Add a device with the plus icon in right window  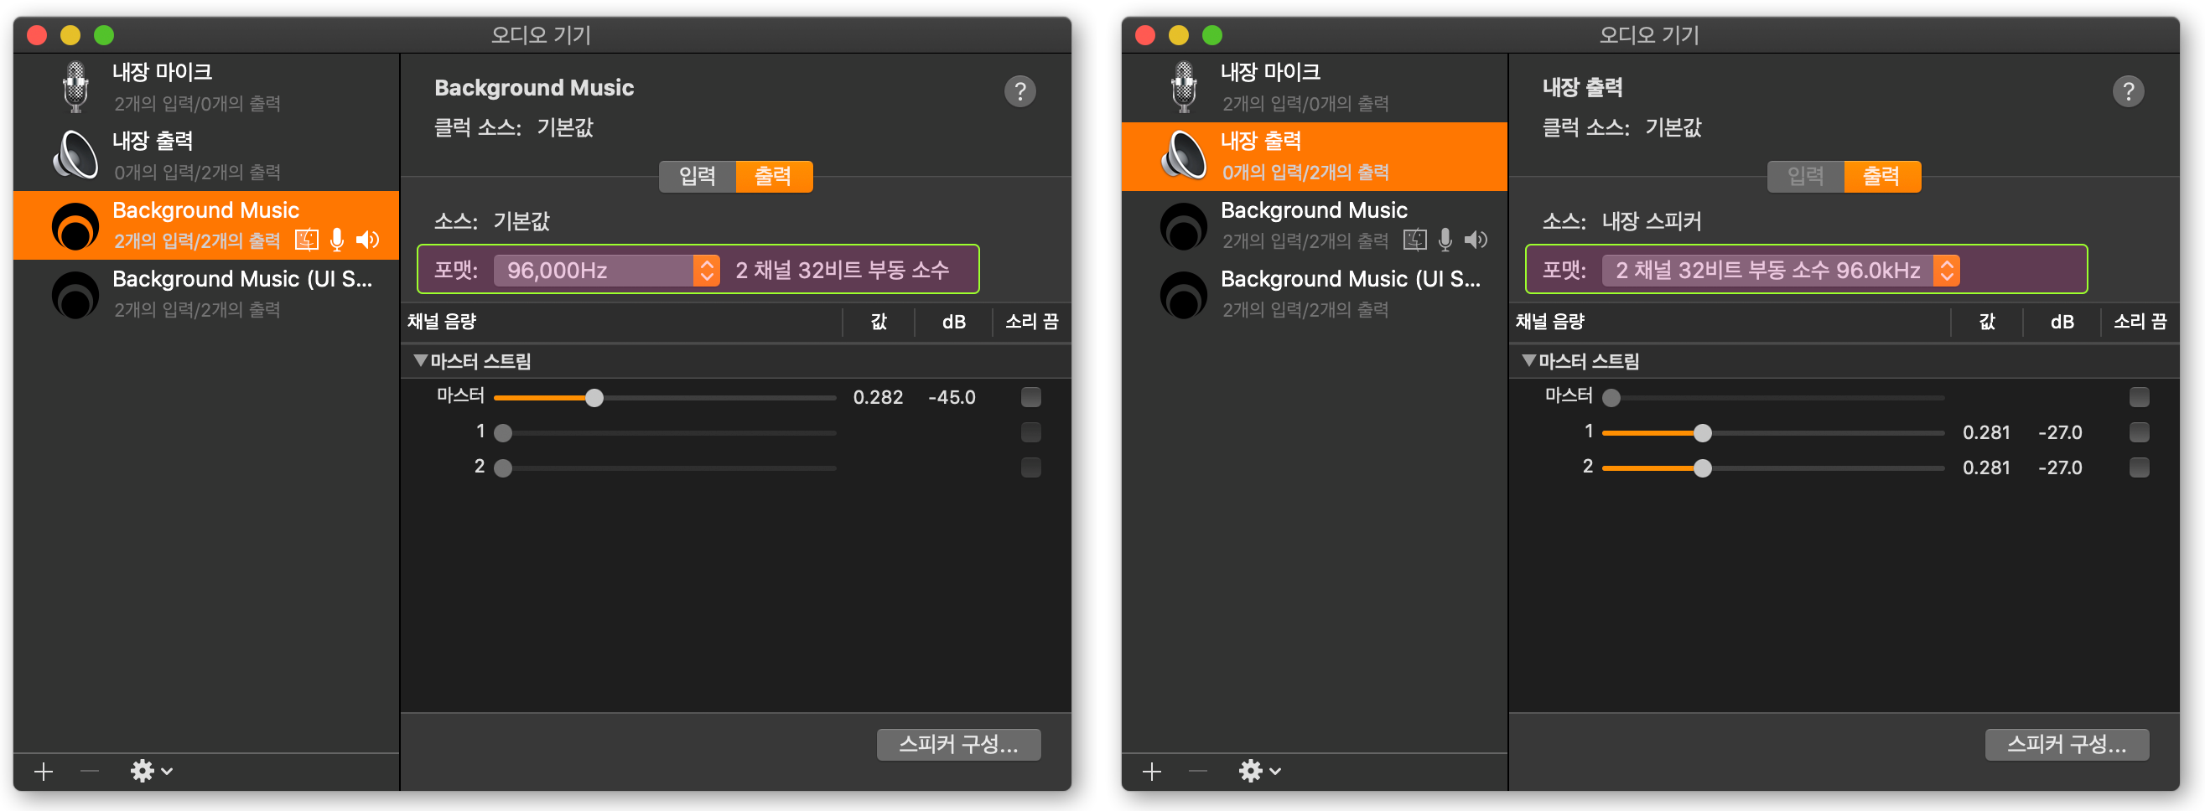(1152, 771)
